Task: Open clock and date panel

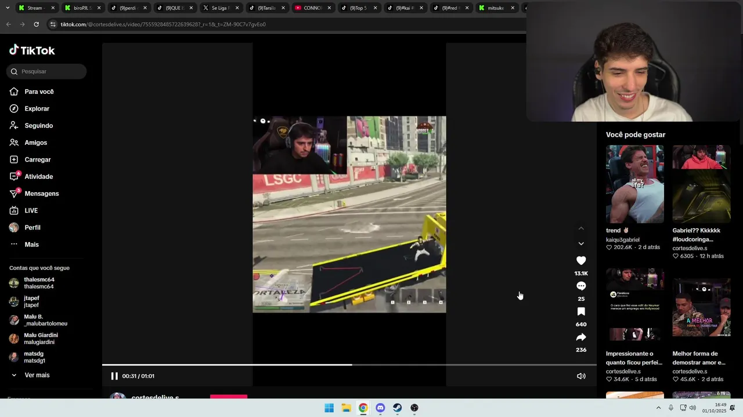Action: pos(714,408)
